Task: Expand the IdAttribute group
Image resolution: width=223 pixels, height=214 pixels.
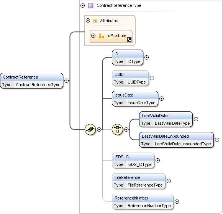Action: click(x=93, y=35)
